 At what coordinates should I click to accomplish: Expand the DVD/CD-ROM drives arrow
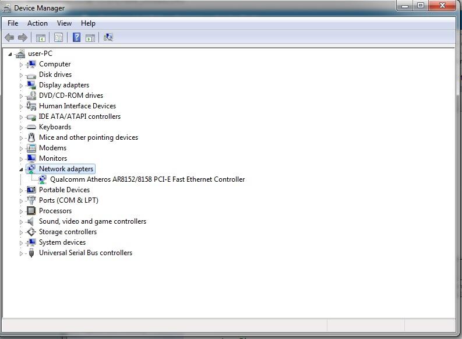pyautogui.click(x=21, y=96)
